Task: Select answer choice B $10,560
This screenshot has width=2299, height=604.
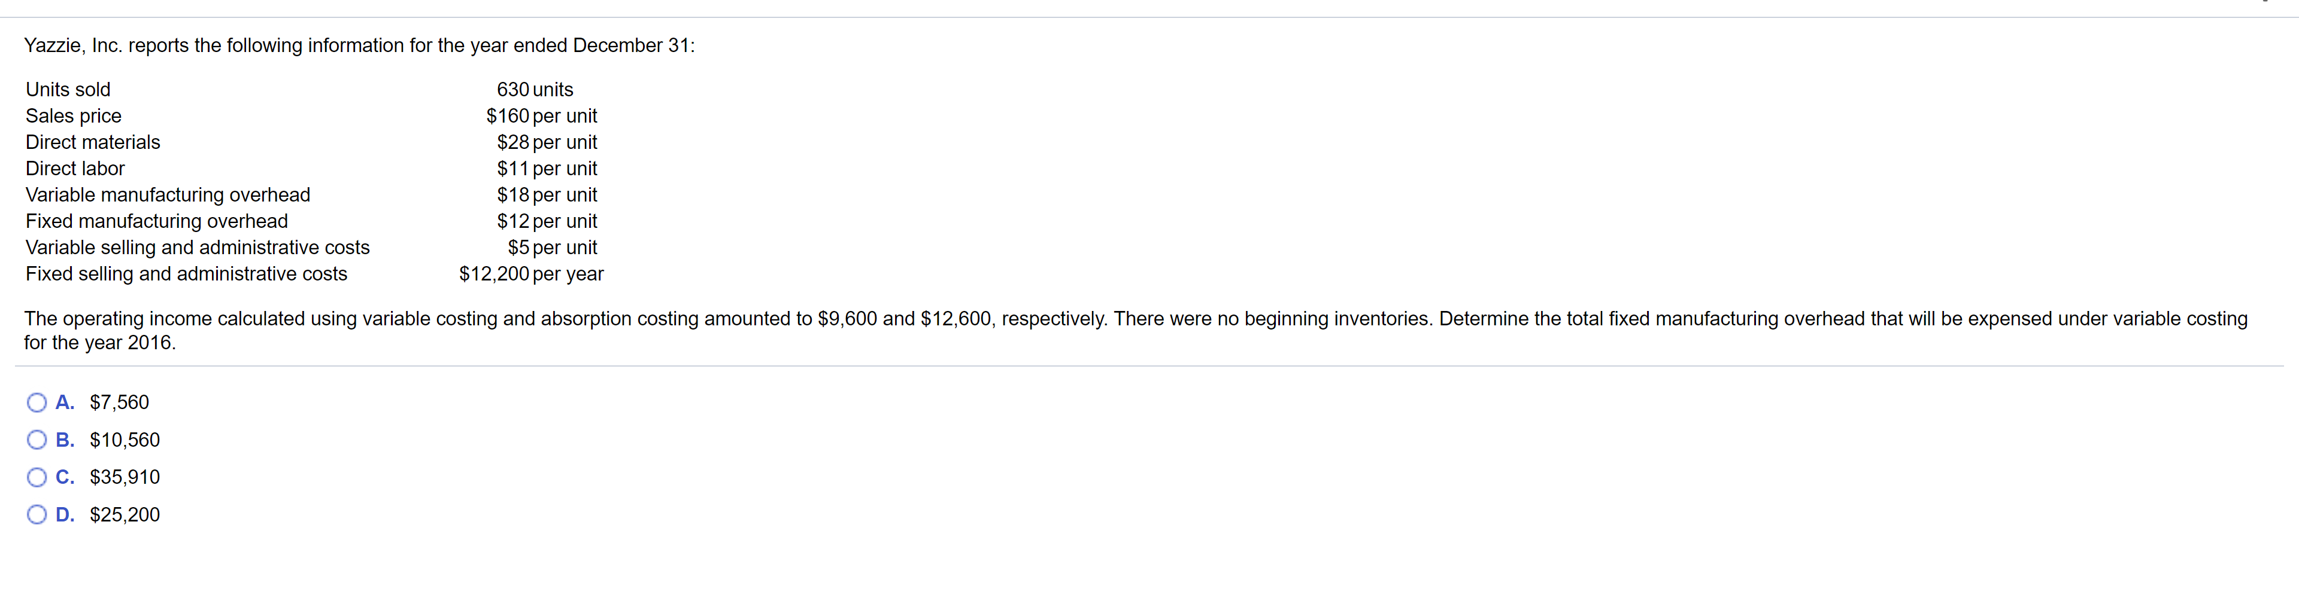Action: click(x=124, y=439)
